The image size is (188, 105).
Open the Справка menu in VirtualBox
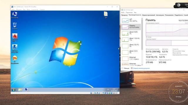(x=42, y=9)
